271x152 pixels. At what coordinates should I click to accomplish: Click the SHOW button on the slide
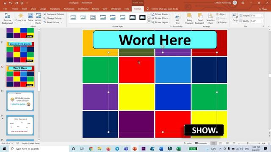204,130
